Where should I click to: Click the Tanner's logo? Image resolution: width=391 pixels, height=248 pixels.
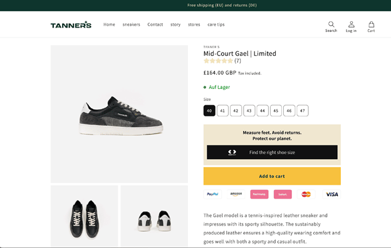[x=71, y=24]
